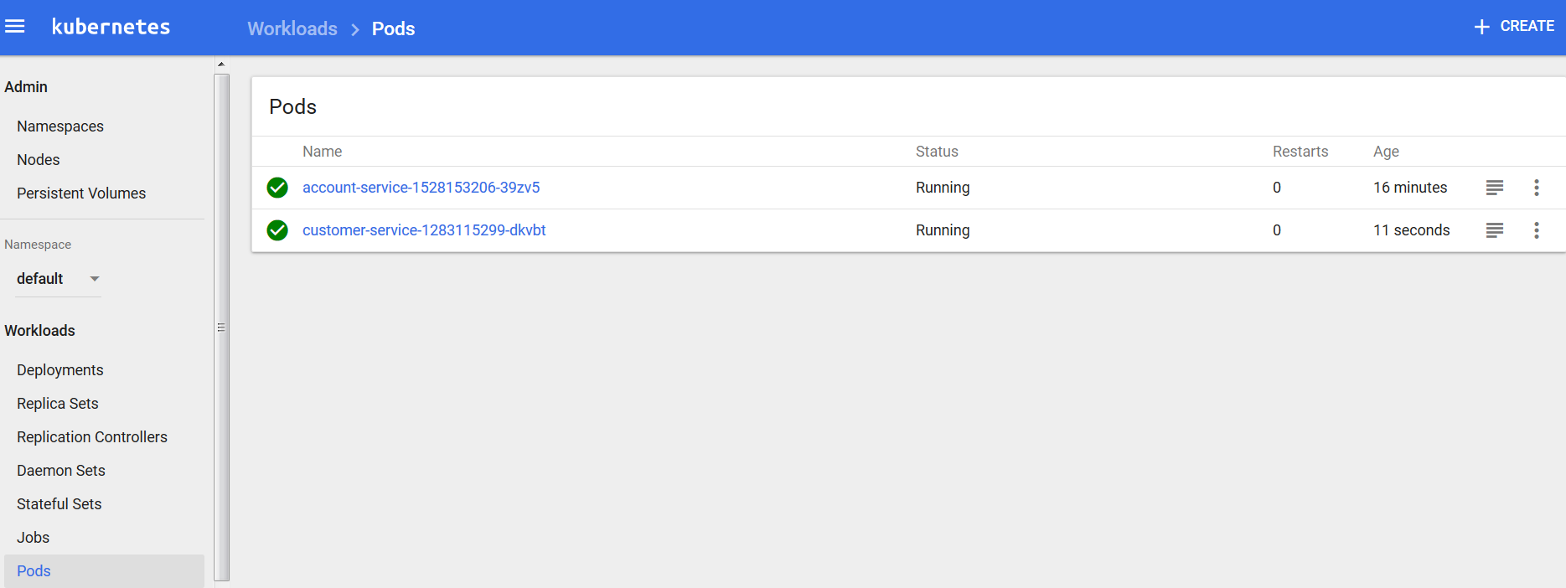The image size is (1566, 588).
Task: Go to Workloads breadcrumb
Action: (292, 28)
